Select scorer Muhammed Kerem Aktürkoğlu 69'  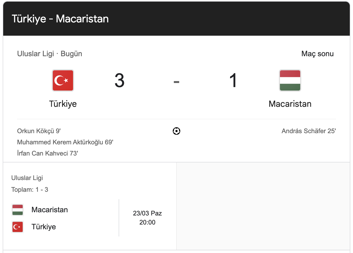(x=65, y=142)
